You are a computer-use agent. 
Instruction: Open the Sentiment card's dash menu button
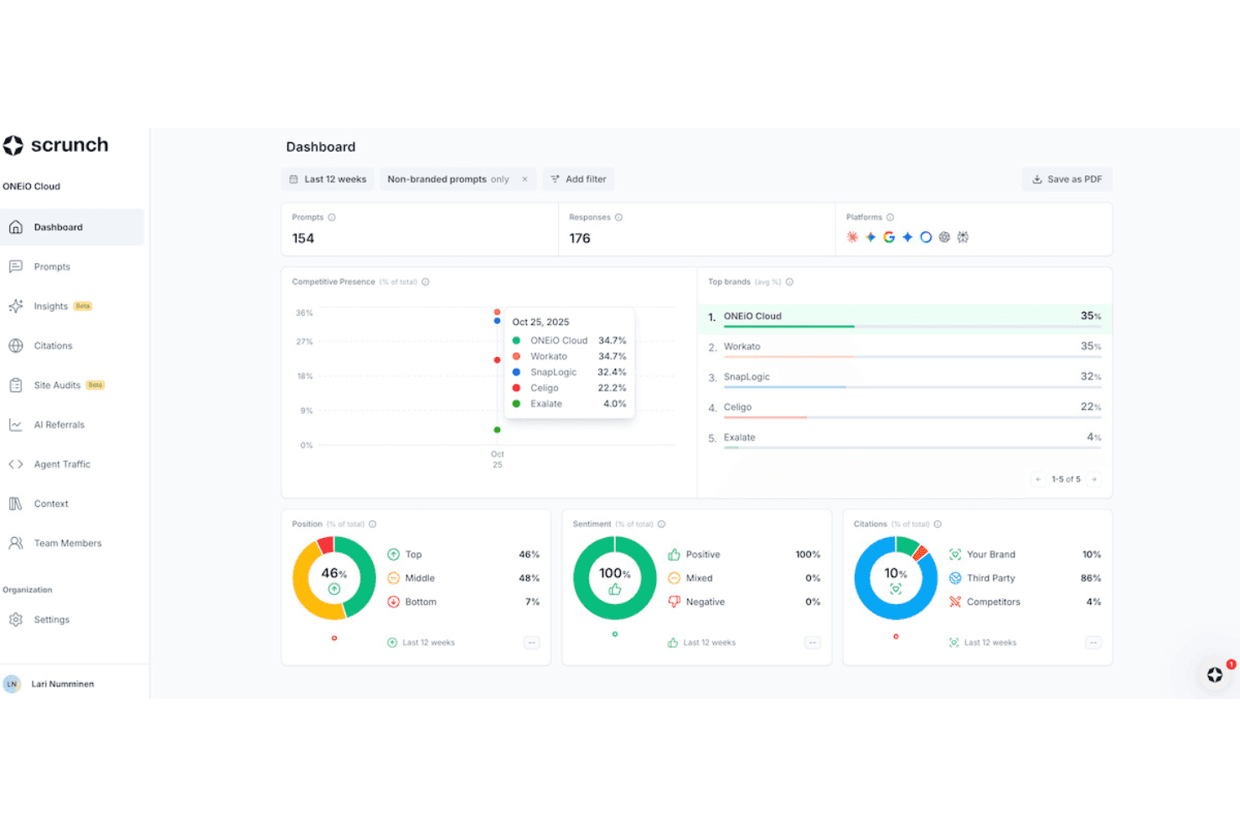(813, 643)
